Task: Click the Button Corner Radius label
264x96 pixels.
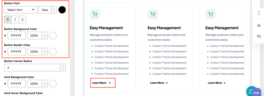Action: pyautogui.click(x=18, y=61)
